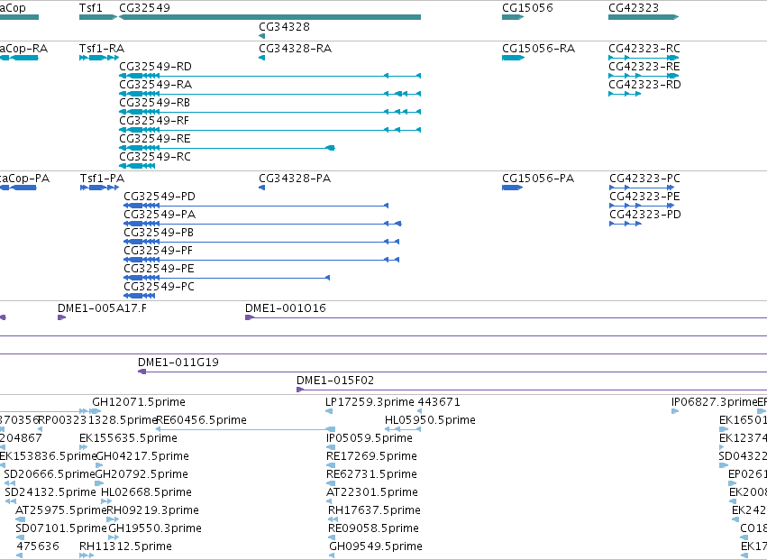Click the 475636 feature label
767x560 pixels.
38,546
